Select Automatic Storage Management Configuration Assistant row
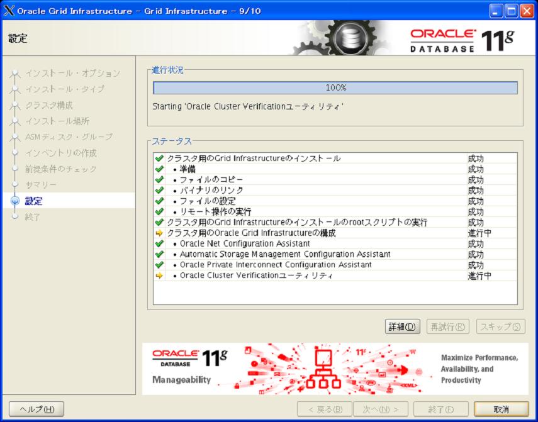The width and height of the screenshot is (538, 422). (x=285, y=254)
